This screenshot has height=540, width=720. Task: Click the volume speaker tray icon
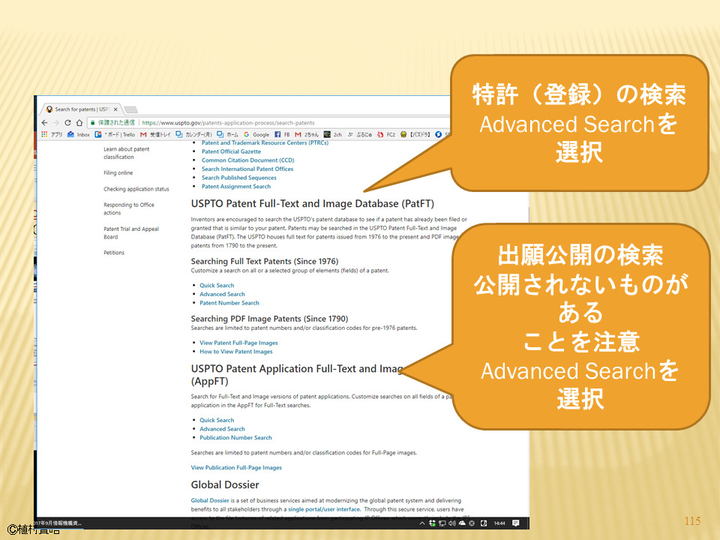point(451,523)
